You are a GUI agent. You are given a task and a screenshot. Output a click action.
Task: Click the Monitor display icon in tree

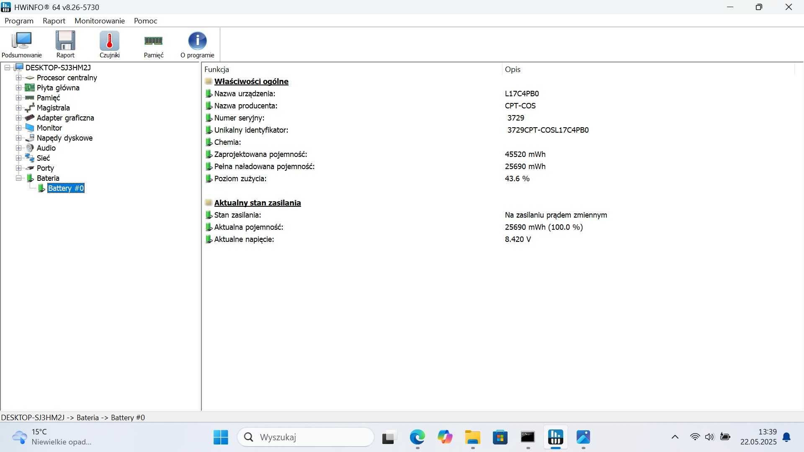(30, 128)
